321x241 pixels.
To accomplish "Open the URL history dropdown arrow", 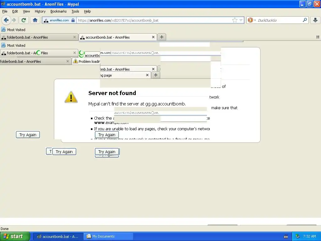I will (241, 20).
